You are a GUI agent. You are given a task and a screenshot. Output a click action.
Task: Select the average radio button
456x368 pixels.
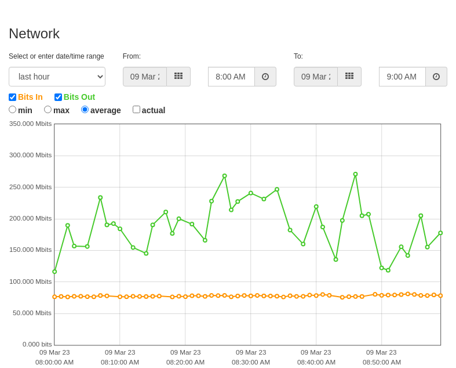coord(85,110)
